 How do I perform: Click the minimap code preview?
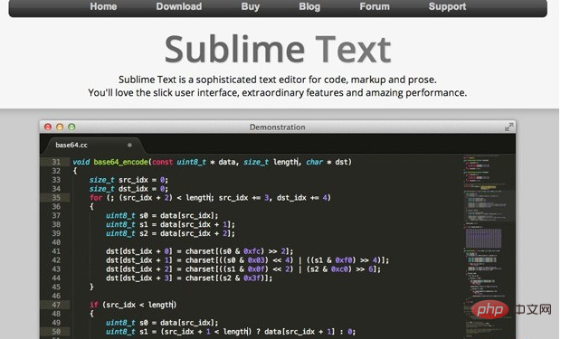[x=489, y=247]
